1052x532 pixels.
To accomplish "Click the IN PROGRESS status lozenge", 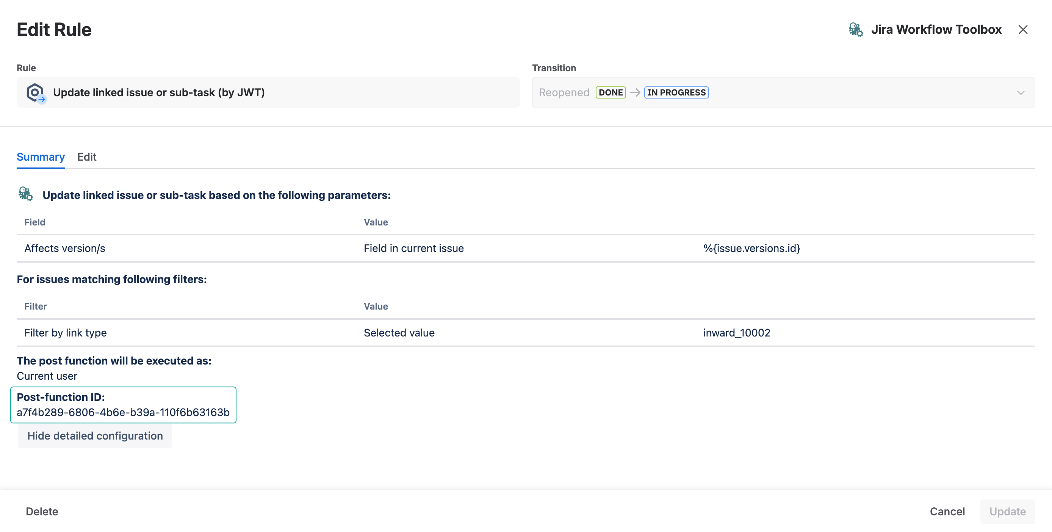I will (676, 93).
